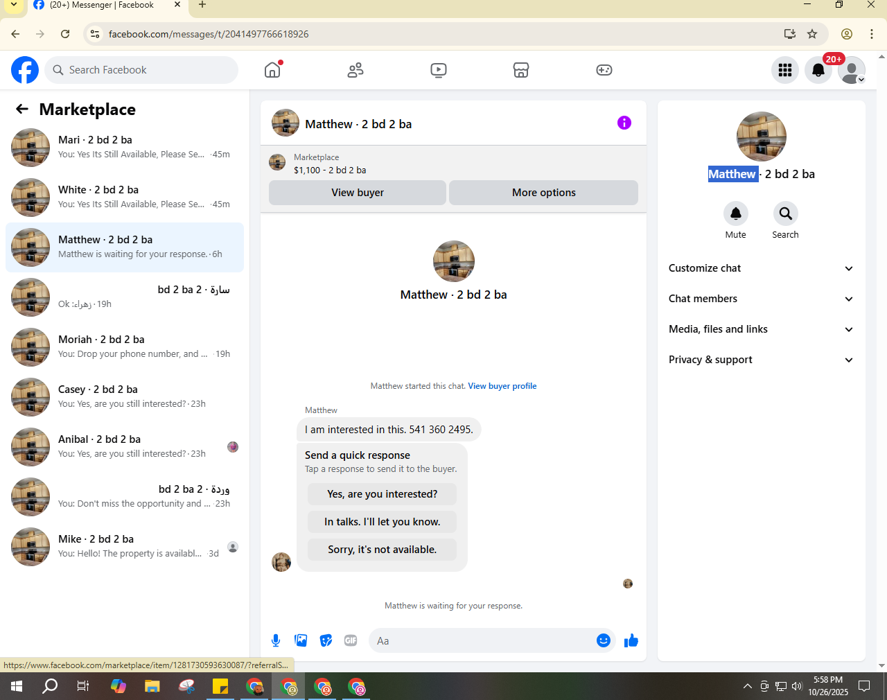Viewport: 887px width, 700px height.
Task: Click the purple conversation information icon
Action: tap(624, 123)
